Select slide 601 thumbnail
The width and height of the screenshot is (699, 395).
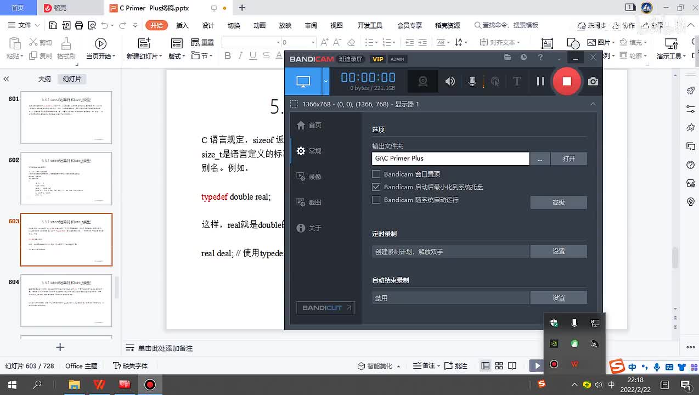(66, 117)
